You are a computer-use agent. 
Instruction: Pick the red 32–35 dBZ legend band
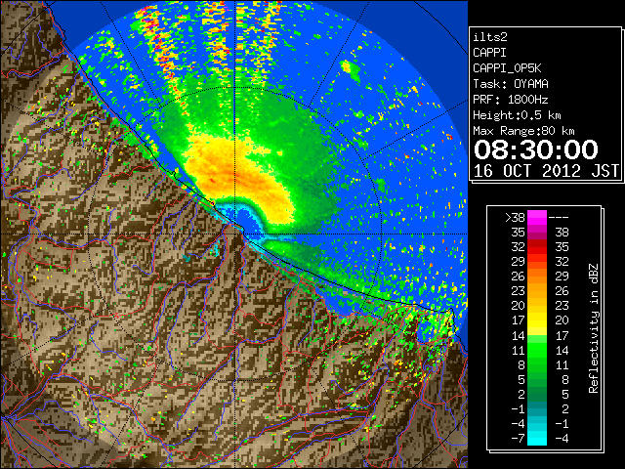(x=537, y=247)
